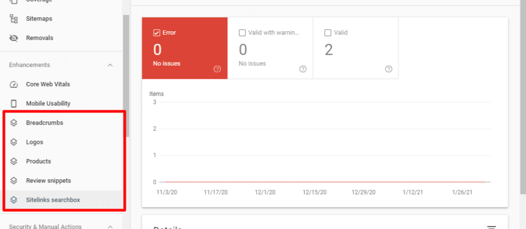Click the Enhancements section heading
This screenshot has width=526, height=229.
[x=29, y=65]
